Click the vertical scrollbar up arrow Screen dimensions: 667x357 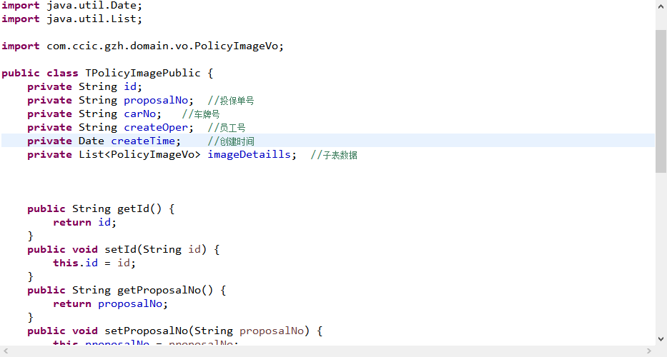(x=661, y=6)
